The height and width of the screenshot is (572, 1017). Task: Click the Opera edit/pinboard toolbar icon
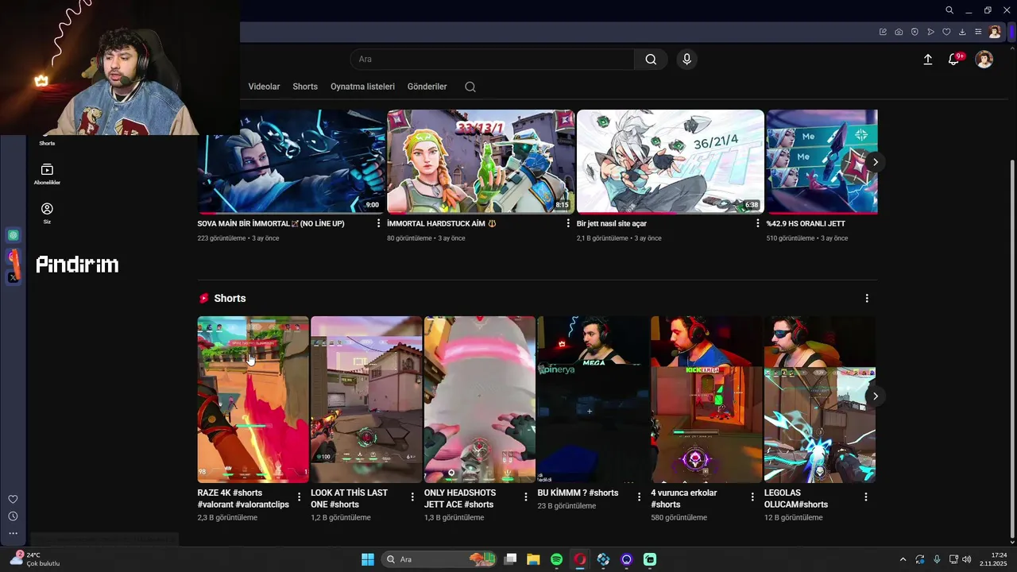click(x=883, y=32)
